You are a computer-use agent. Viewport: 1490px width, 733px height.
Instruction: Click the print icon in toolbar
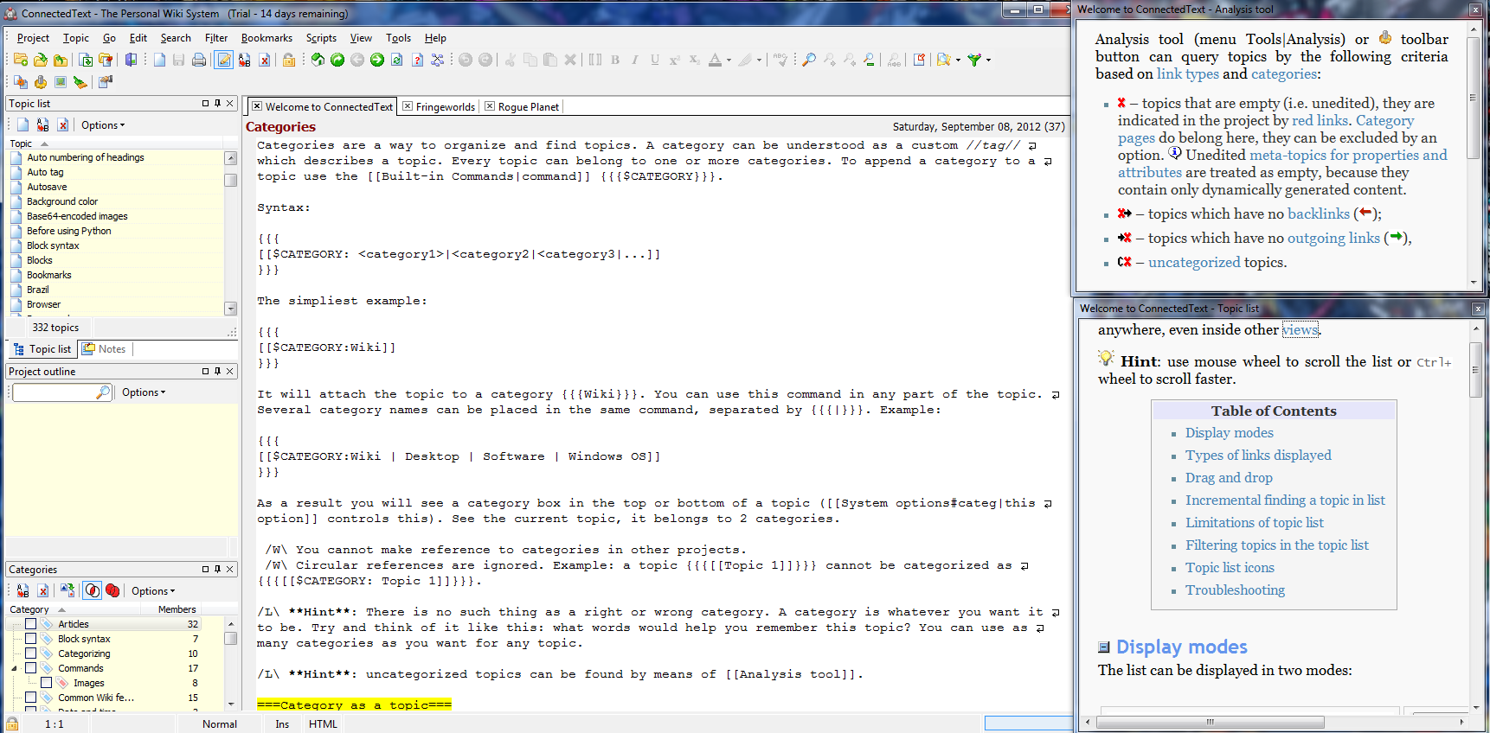(199, 60)
